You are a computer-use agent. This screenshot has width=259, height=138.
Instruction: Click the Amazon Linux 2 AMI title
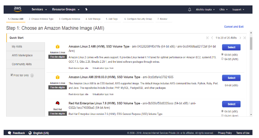(x=99, y=46)
